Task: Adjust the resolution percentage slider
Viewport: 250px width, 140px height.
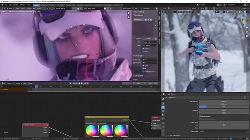Action: (224, 107)
